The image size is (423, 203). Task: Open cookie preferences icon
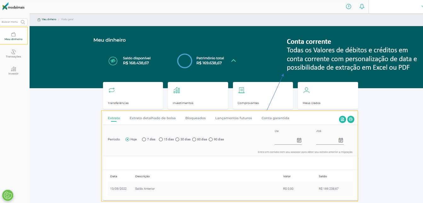(8, 195)
